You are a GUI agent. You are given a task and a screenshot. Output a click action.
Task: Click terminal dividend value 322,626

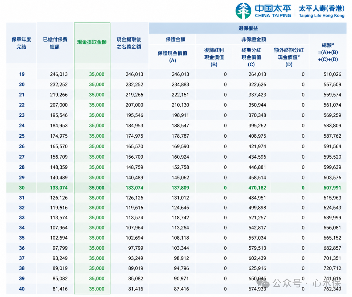pos(257,85)
